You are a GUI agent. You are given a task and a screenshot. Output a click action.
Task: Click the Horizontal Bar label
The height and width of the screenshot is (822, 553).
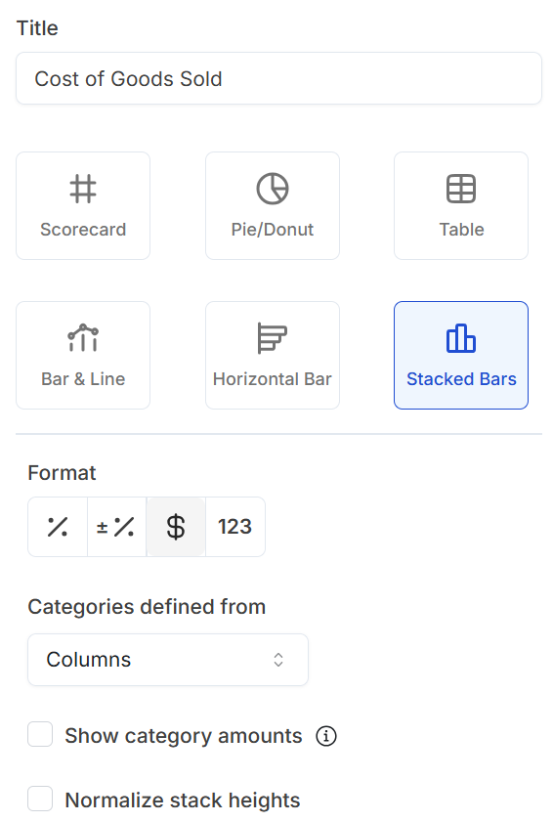coord(272,379)
